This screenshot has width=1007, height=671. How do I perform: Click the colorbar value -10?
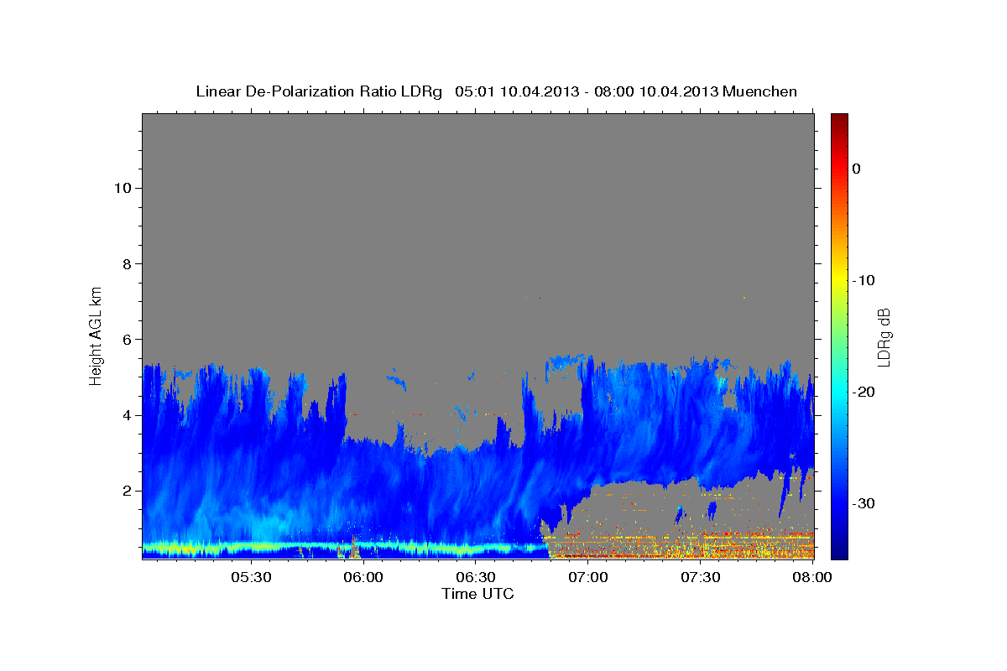click(864, 280)
